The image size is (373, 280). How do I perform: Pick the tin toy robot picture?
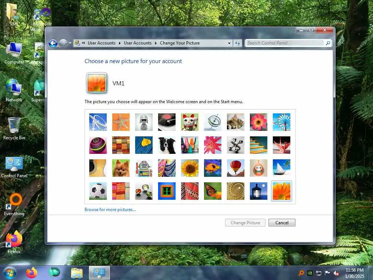tap(144, 168)
